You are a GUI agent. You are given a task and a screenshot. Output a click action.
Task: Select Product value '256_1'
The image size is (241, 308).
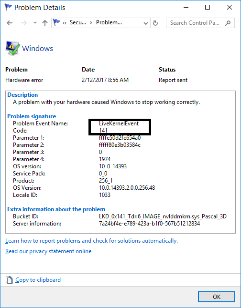click(106, 181)
